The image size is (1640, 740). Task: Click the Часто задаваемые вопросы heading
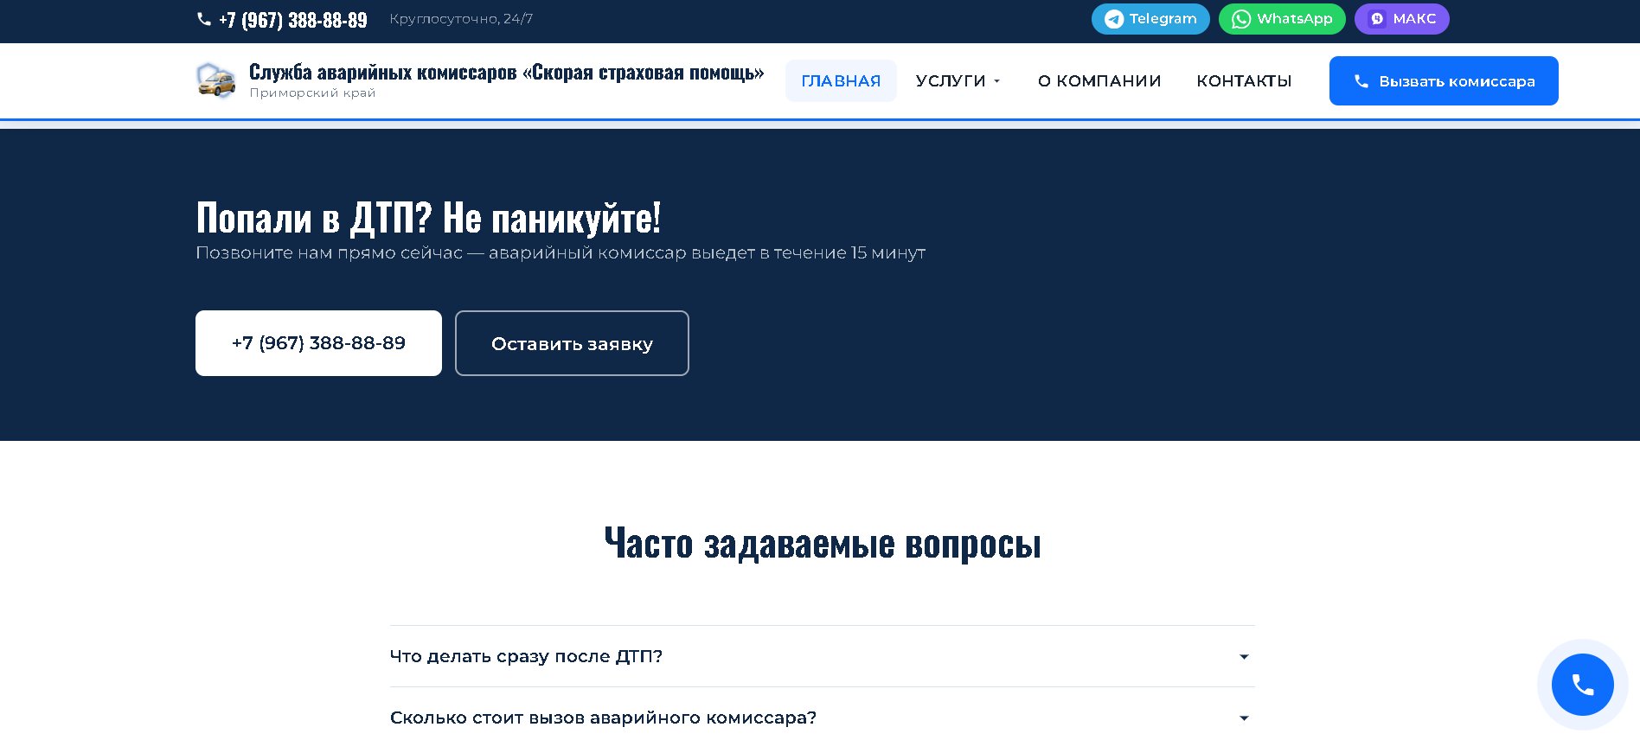pyautogui.click(x=823, y=545)
